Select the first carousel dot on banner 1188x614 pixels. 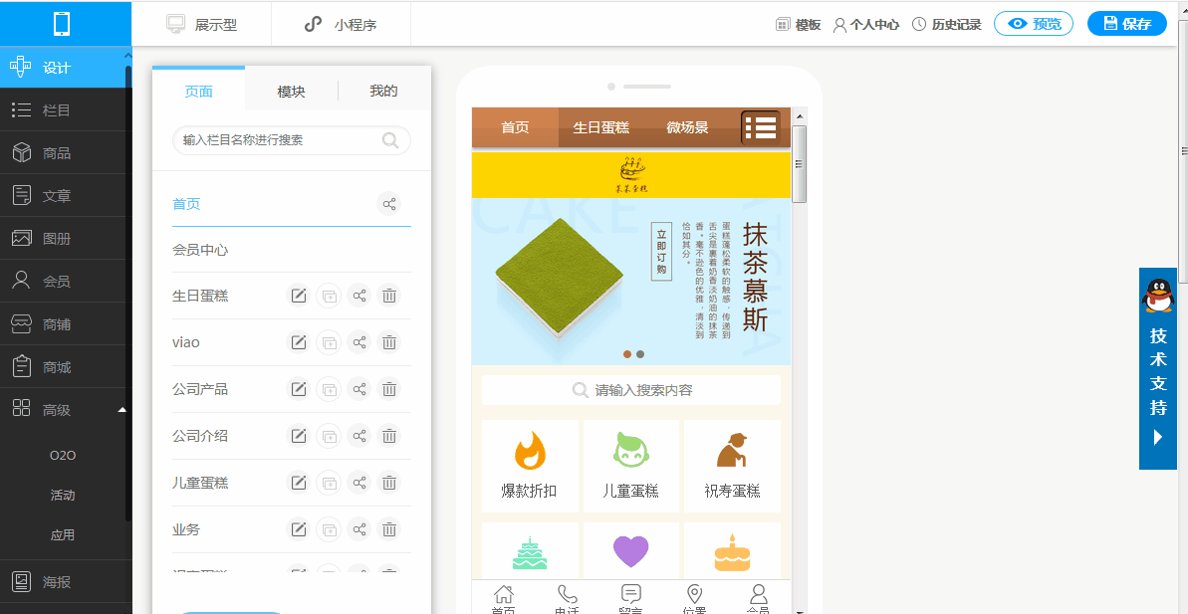click(627, 354)
